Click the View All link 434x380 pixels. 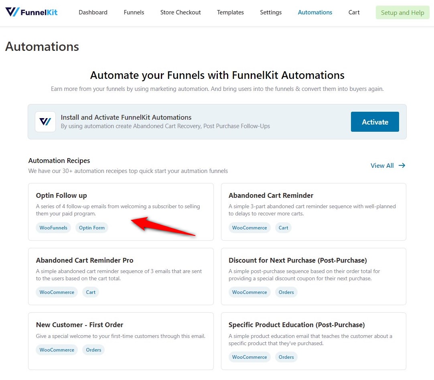(382, 165)
